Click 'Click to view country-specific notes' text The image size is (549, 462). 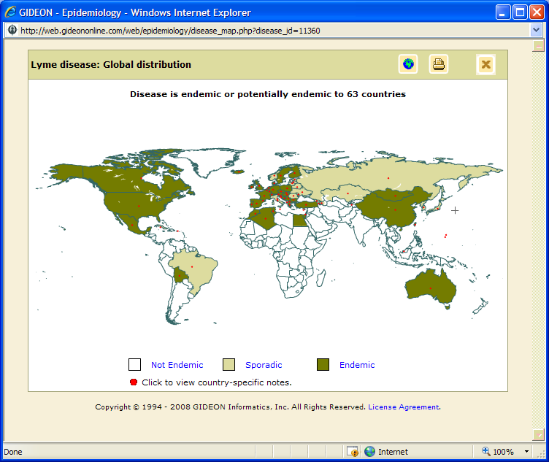[x=216, y=382]
